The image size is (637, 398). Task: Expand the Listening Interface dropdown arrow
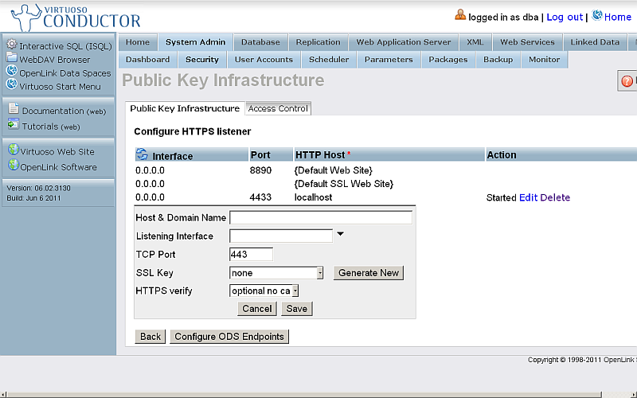341,234
